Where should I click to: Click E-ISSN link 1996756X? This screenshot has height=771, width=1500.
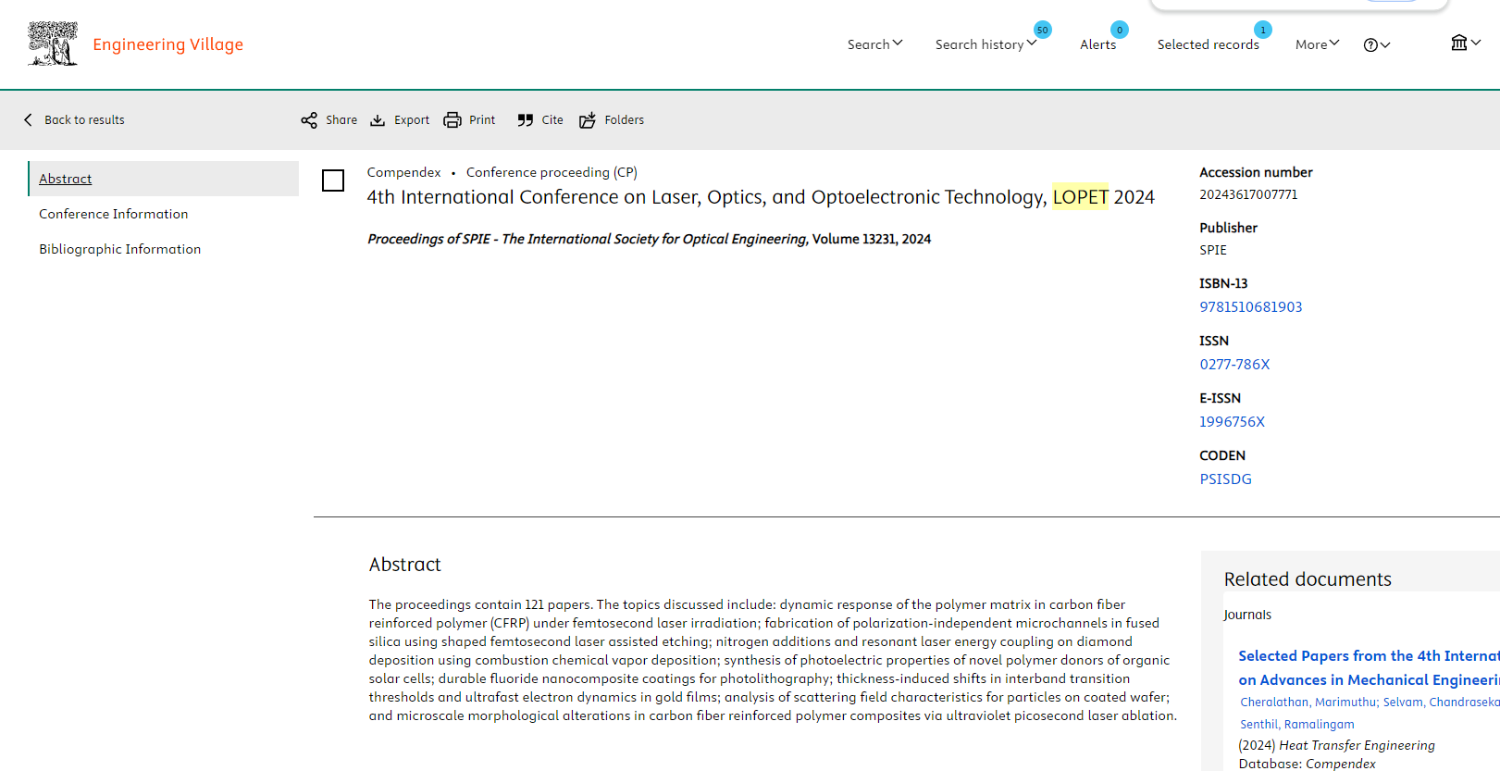coord(1232,422)
